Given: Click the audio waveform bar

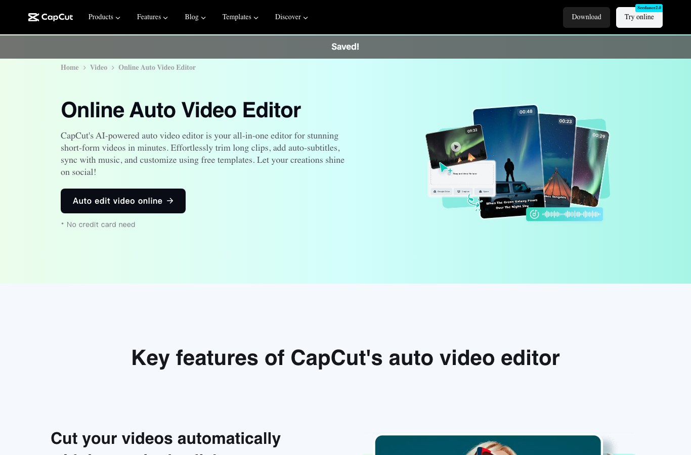Looking at the screenshot, I should pyautogui.click(x=565, y=214).
